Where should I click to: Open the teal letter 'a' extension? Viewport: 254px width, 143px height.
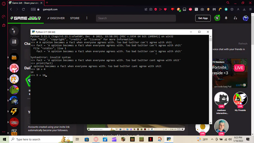coord(226,9)
